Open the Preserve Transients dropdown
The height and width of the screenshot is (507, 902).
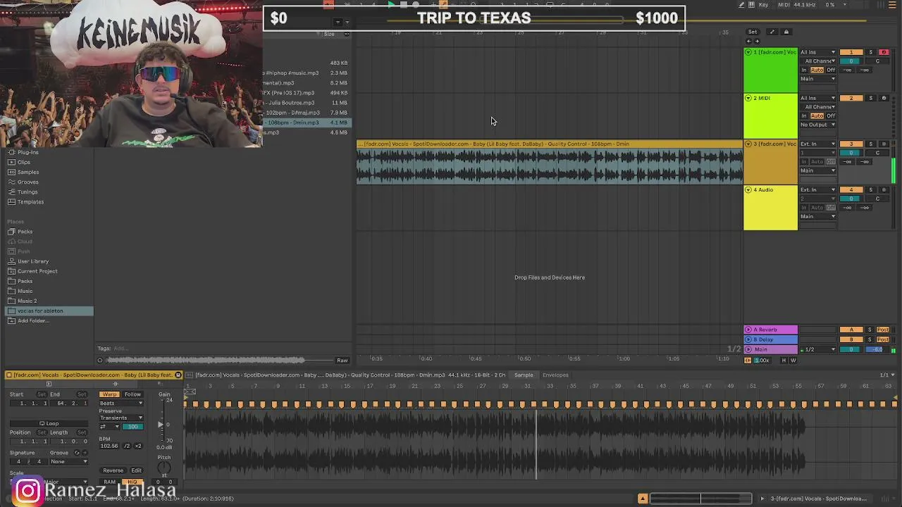121,418
